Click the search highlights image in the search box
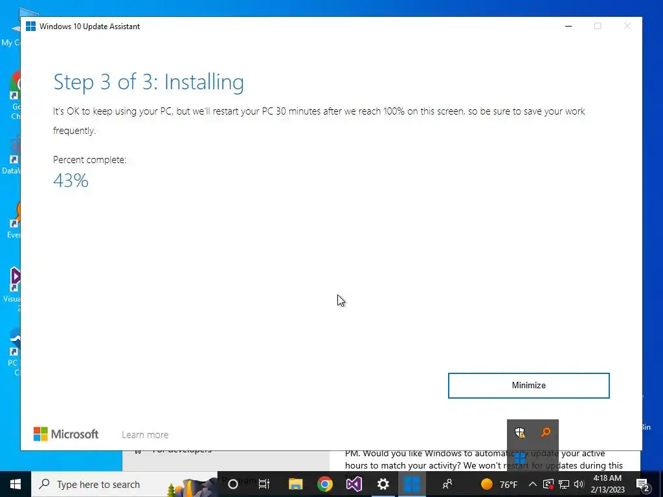Screen dimensions: 663x497 click(190, 487)
